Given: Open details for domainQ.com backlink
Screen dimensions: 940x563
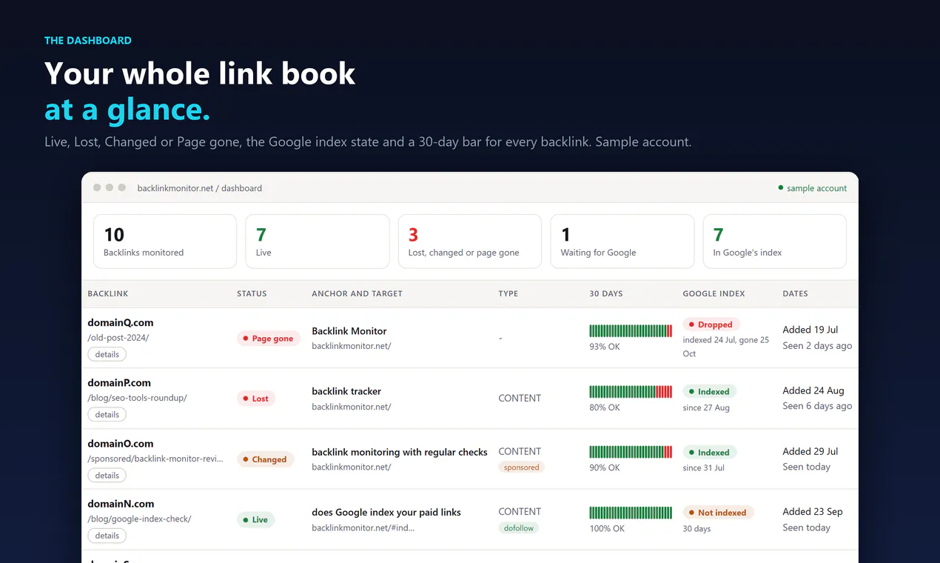Looking at the screenshot, I should click(x=107, y=354).
